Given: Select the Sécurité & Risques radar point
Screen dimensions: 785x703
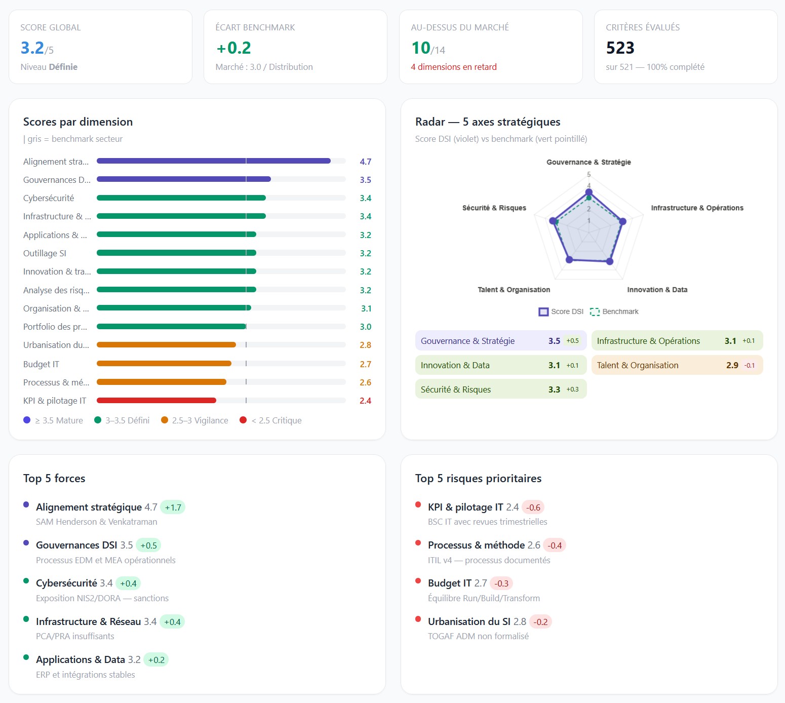Looking at the screenshot, I should coord(553,220).
